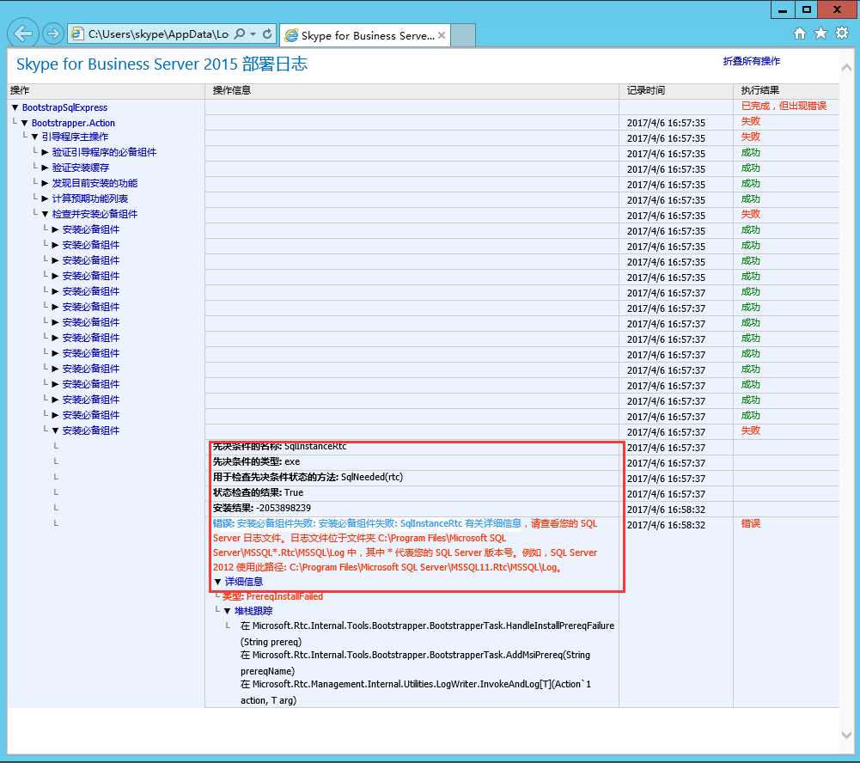Viewport: 860px width, 763px height.
Task: Close the browser window
Action: pyautogui.click(x=838, y=9)
